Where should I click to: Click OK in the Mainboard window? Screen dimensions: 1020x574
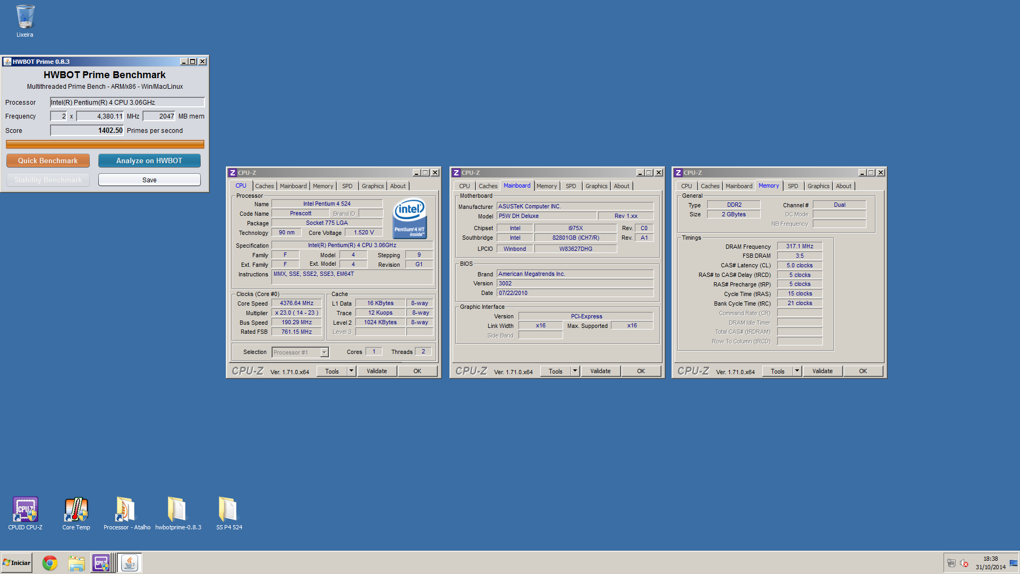[x=641, y=371]
